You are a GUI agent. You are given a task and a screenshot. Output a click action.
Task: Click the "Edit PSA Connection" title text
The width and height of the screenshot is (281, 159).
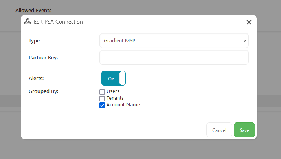59,22
